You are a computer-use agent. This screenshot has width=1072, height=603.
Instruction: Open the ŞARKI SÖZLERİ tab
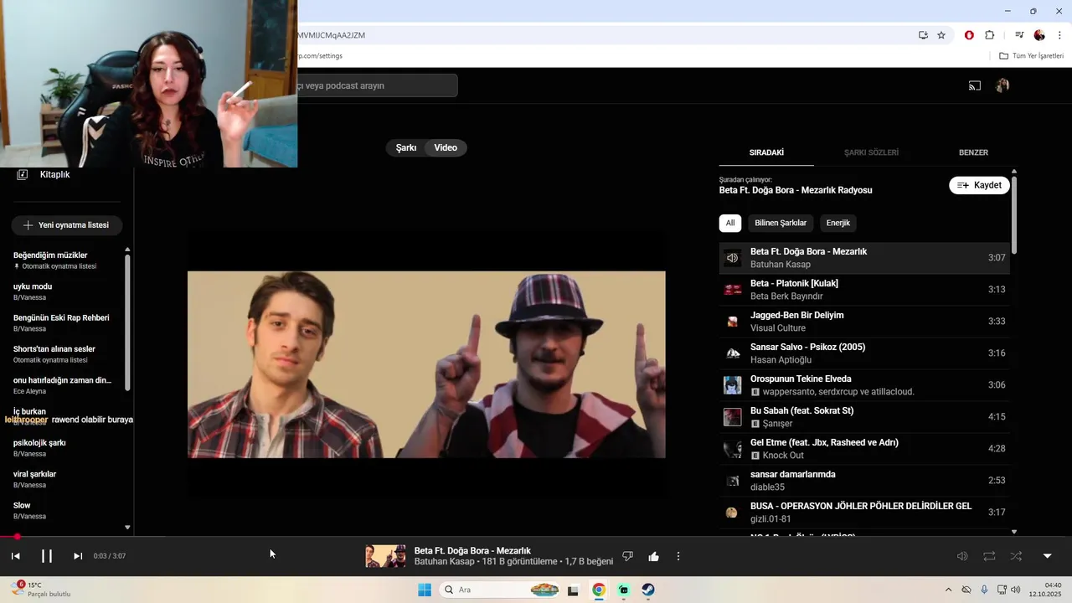click(871, 152)
